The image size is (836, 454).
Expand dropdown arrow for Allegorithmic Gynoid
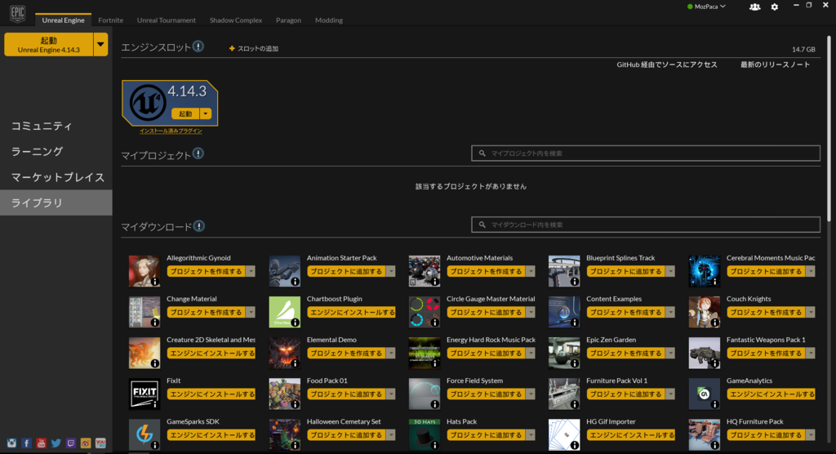click(x=251, y=272)
